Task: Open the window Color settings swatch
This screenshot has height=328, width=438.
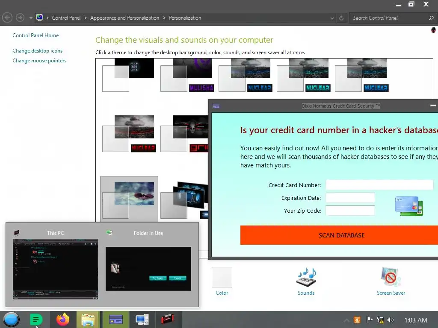Action: point(222,277)
